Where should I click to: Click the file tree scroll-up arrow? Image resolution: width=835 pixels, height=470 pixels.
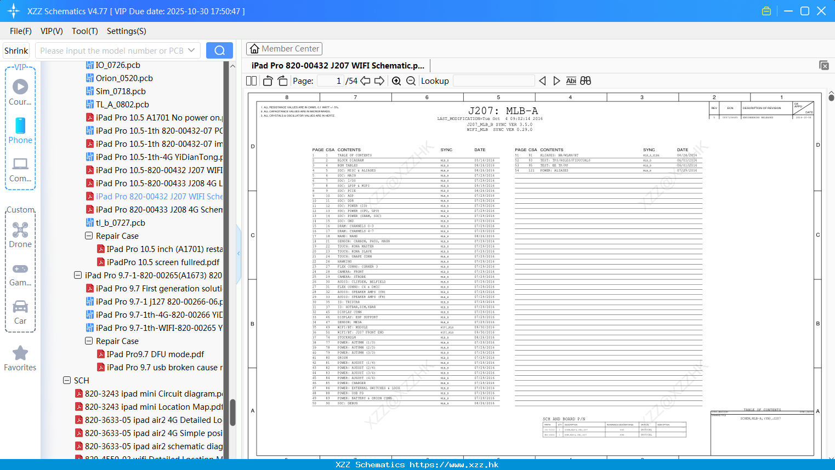tap(232, 66)
